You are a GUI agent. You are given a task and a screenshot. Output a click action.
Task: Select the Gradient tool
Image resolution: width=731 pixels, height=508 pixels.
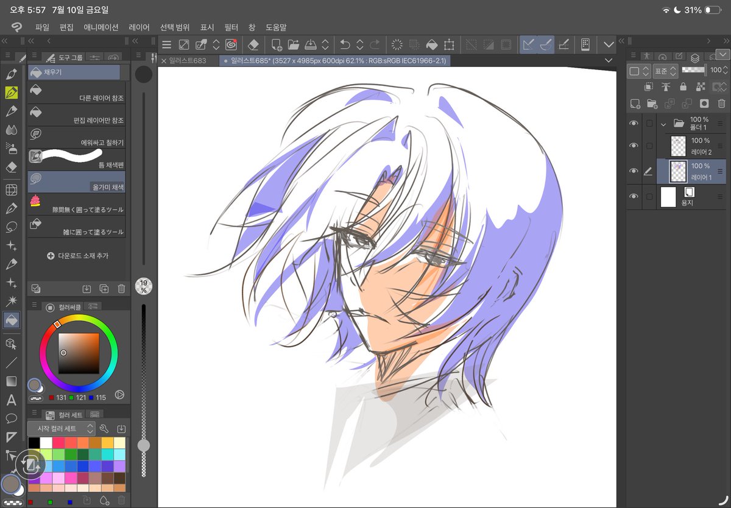point(11,381)
